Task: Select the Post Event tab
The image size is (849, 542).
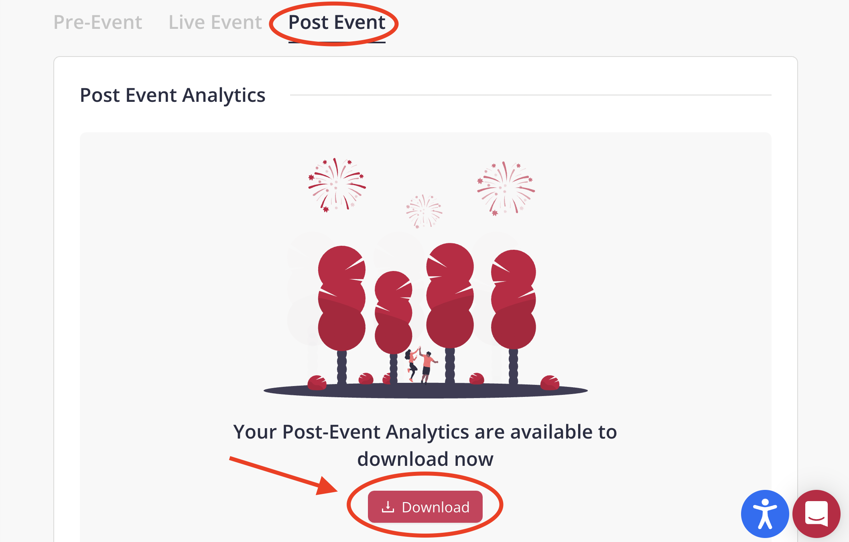Action: coord(337,22)
